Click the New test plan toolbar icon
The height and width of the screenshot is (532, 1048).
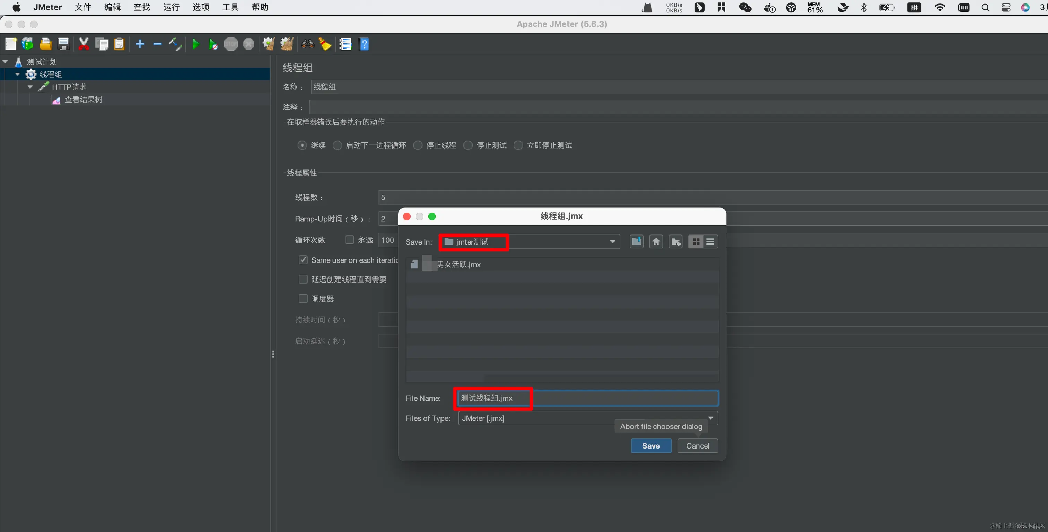[x=11, y=44]
